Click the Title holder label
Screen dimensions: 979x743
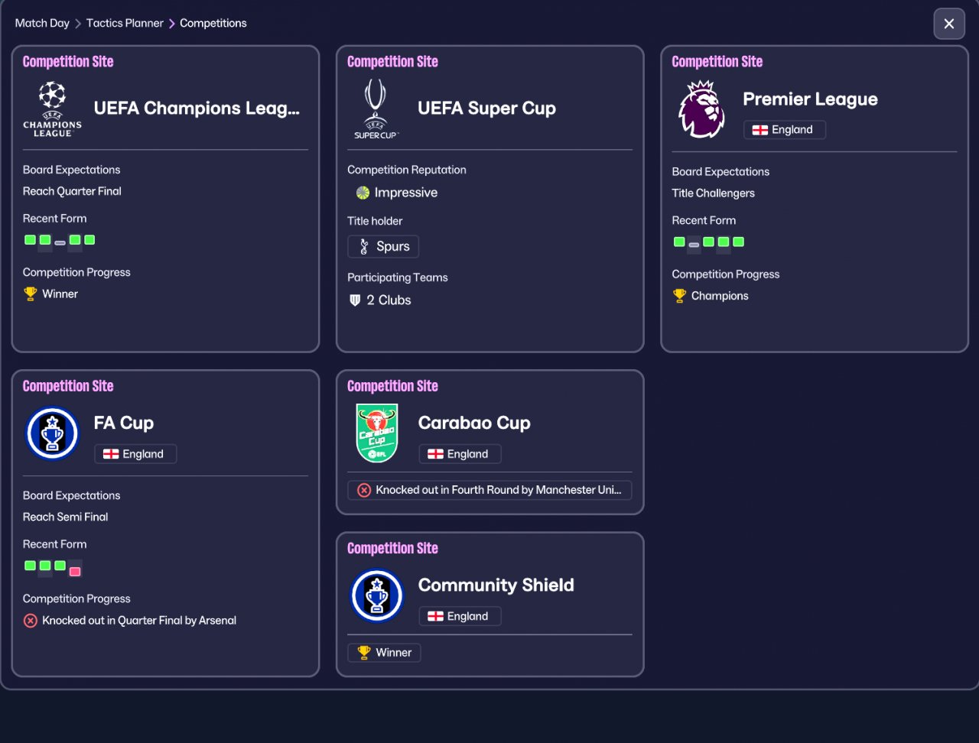[x=375, y=221]
